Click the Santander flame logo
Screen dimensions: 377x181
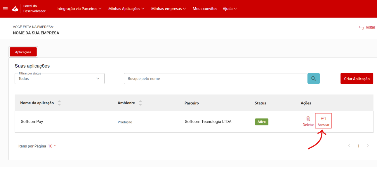(x=15, y=9)
